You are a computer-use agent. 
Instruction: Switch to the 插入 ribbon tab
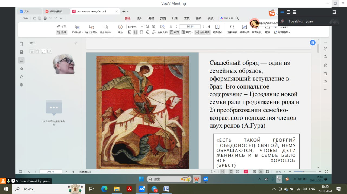(x=139, y=18)
